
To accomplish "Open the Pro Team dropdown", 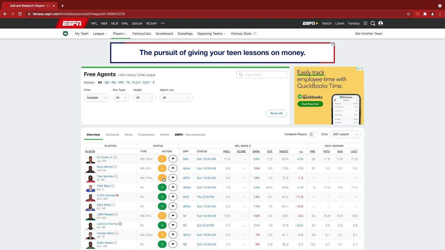I will (x=121, y=98).
